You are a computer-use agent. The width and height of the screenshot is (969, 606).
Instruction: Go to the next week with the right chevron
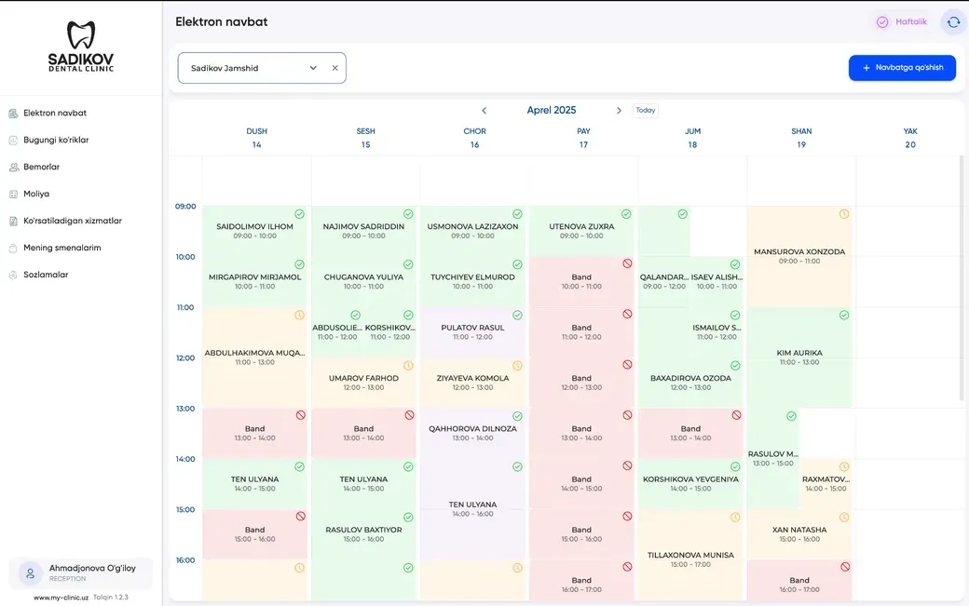[x=619, y=111]
